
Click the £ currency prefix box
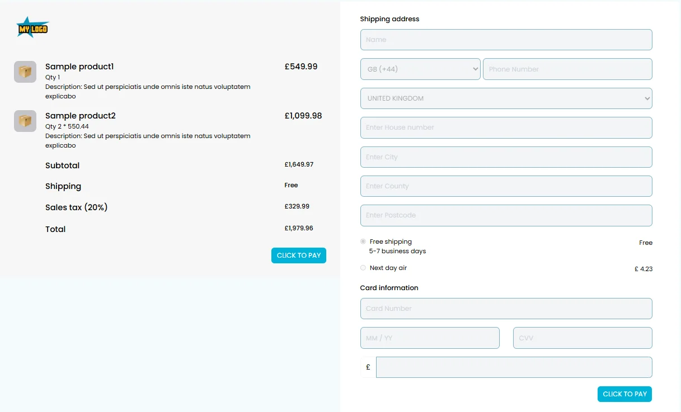[368, 367]
